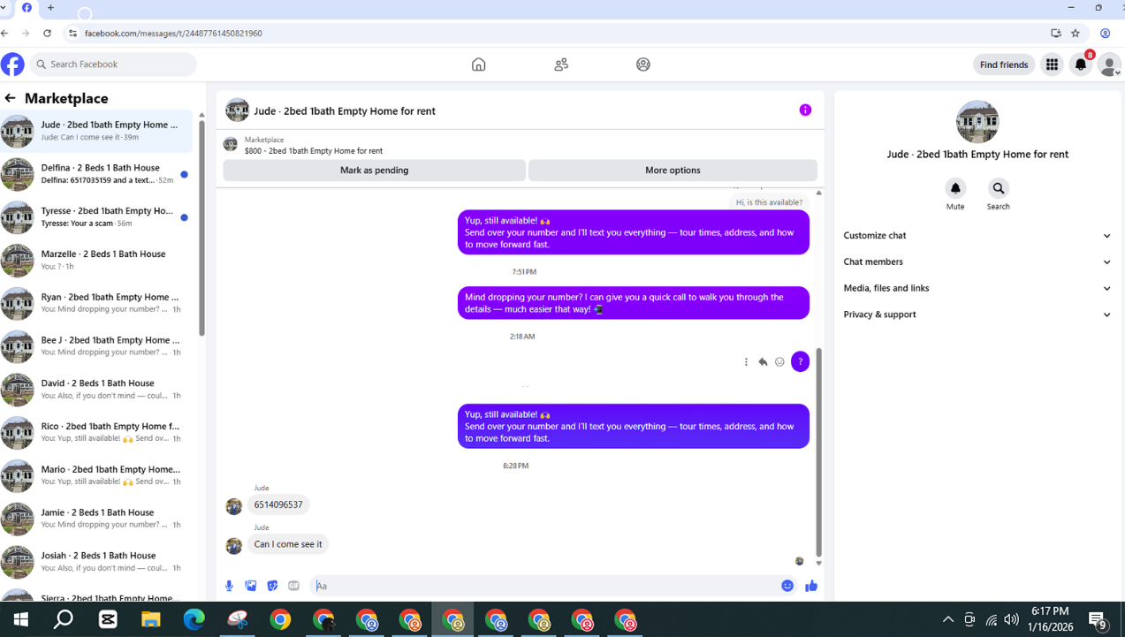Open Jamie conversation

point(96,519)
